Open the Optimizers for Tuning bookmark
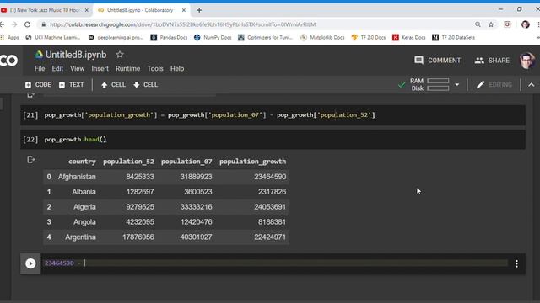Viewport: 540px width, 303px height. [265, 37]
